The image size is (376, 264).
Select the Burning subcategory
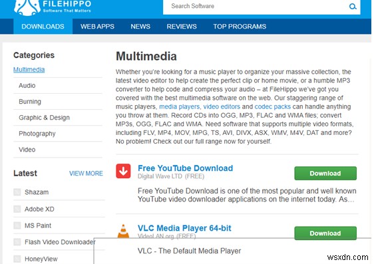[x=30, y=102]
